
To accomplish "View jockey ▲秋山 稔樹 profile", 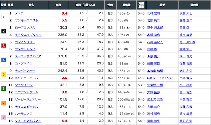I will coord(155,71).
